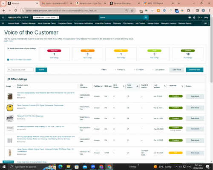Viewport: 213px width, 170px height.
Task: Launch Microsoft Edge from taskbar
Action: click(60, 167)
